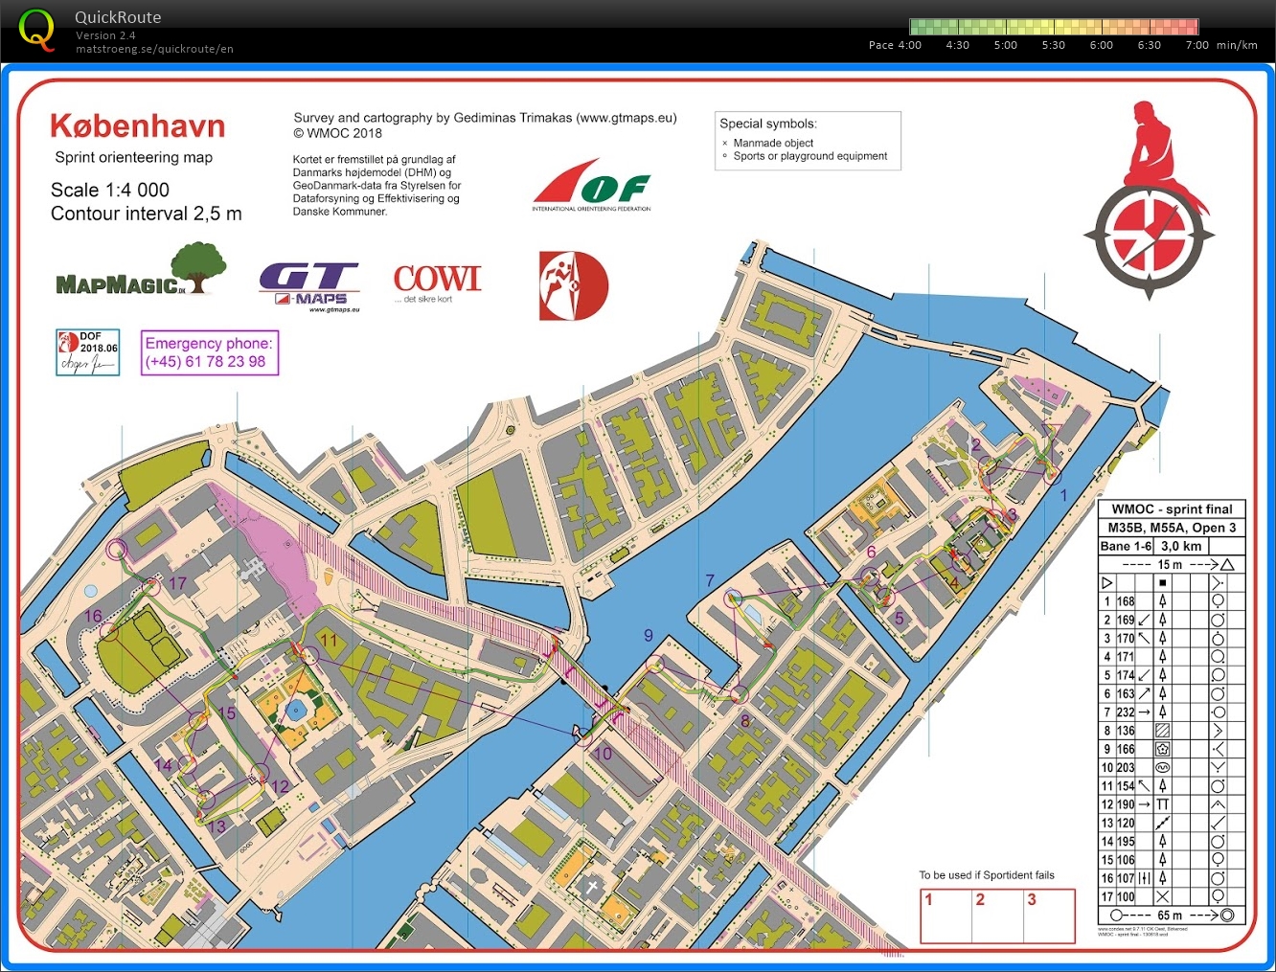The width and height of the screenshot is (1276, 972).
Task: Click the MapMagic tree logo
Action: tap(142, 269)
